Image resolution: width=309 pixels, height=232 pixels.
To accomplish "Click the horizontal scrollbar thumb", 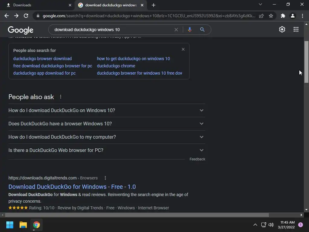I will [137, 215].
